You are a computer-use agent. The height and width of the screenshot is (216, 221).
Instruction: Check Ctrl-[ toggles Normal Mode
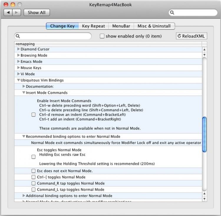[33, 177]
